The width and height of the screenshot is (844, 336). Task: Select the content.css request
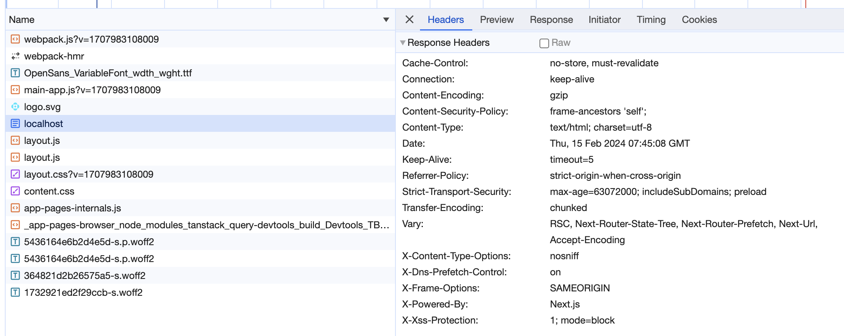point(200,191)
